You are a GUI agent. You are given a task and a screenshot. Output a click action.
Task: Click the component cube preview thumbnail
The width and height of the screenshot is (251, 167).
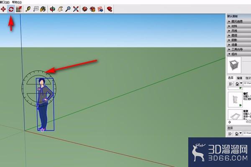(234, 65)
